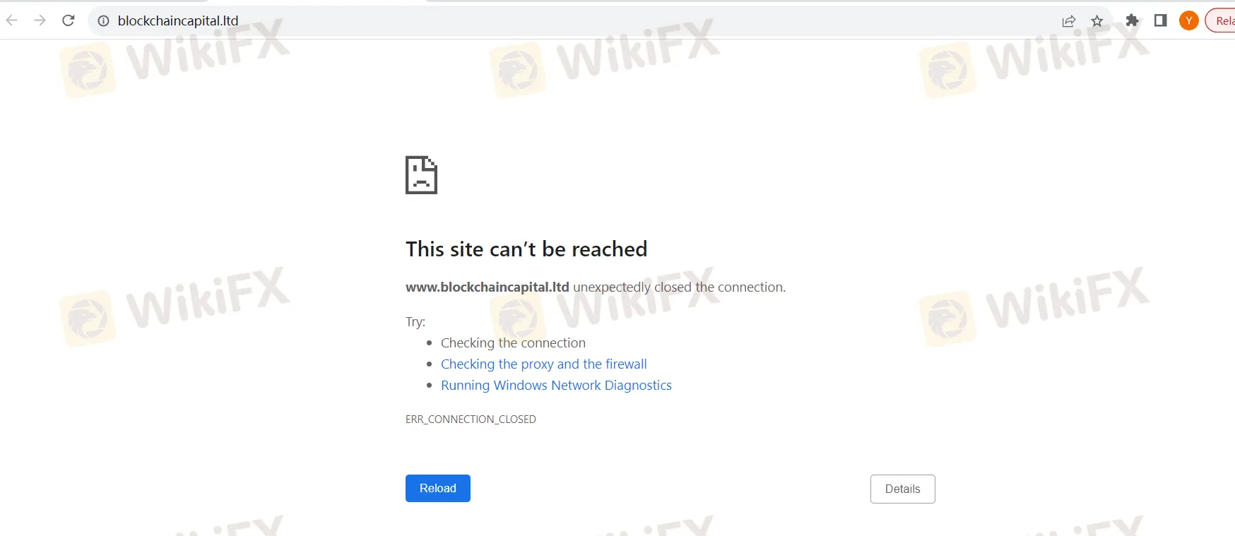Select the ERR_CONNECTION_CLOSED error code text
1235x536 pixels.
tap(471, 419)
